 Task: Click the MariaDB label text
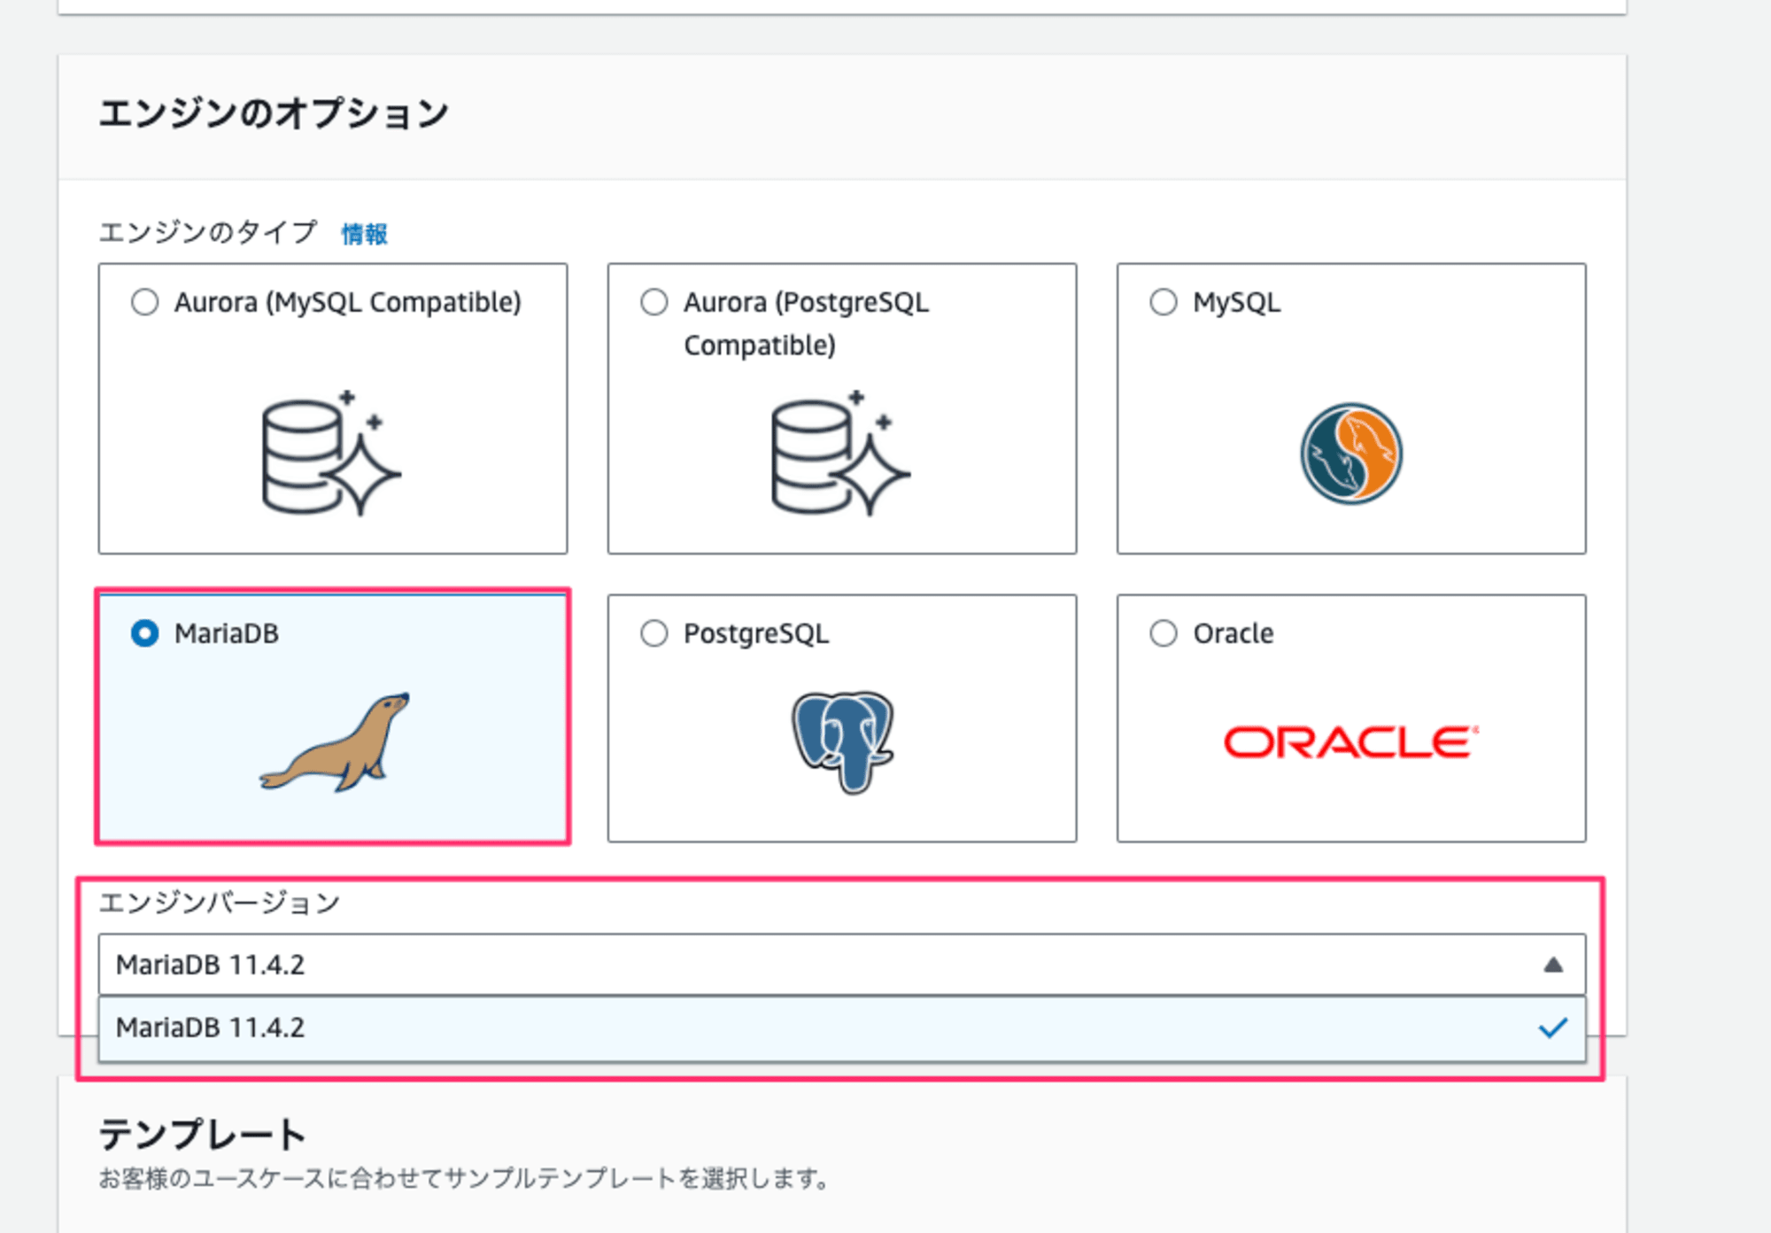pos(227,633)
